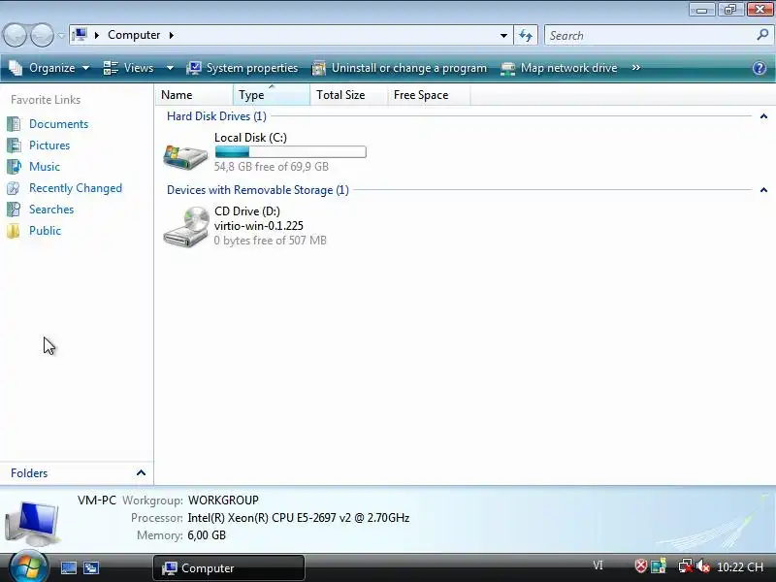This screenshot has width=776, height=582.
Task: Select the Computer taskbar button
Action: [x=229, y=568]
